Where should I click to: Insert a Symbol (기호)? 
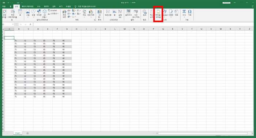coord(190,13)
